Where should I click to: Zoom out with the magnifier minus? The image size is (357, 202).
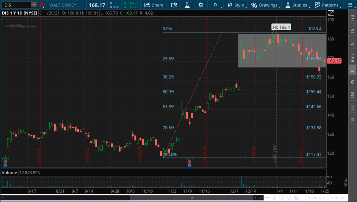pyautogui.click(x=289, y=198)
